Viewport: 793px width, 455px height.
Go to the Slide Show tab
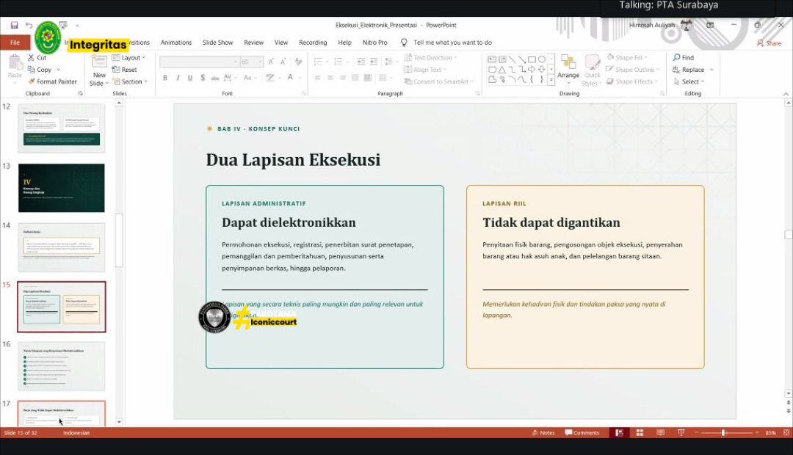[x=217, y=43]
